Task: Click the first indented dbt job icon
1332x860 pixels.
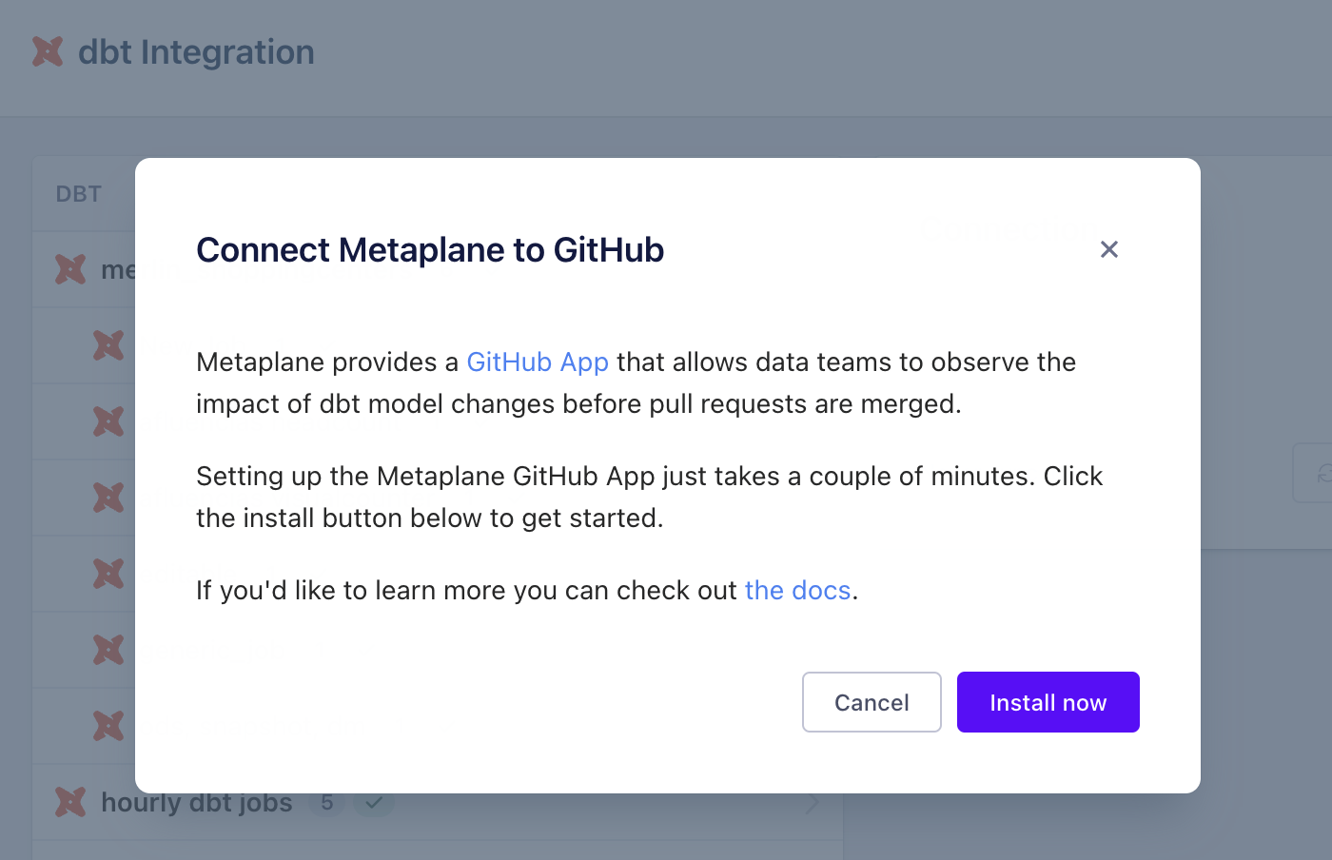Action: [108, 345]
